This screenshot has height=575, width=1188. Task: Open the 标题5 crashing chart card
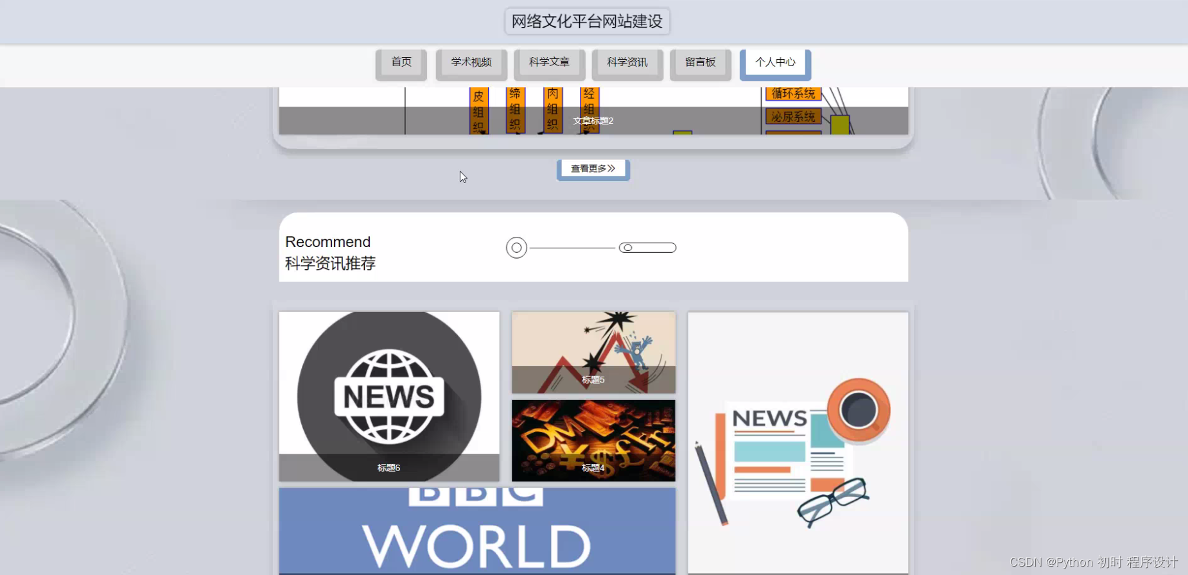pos(593,352)
